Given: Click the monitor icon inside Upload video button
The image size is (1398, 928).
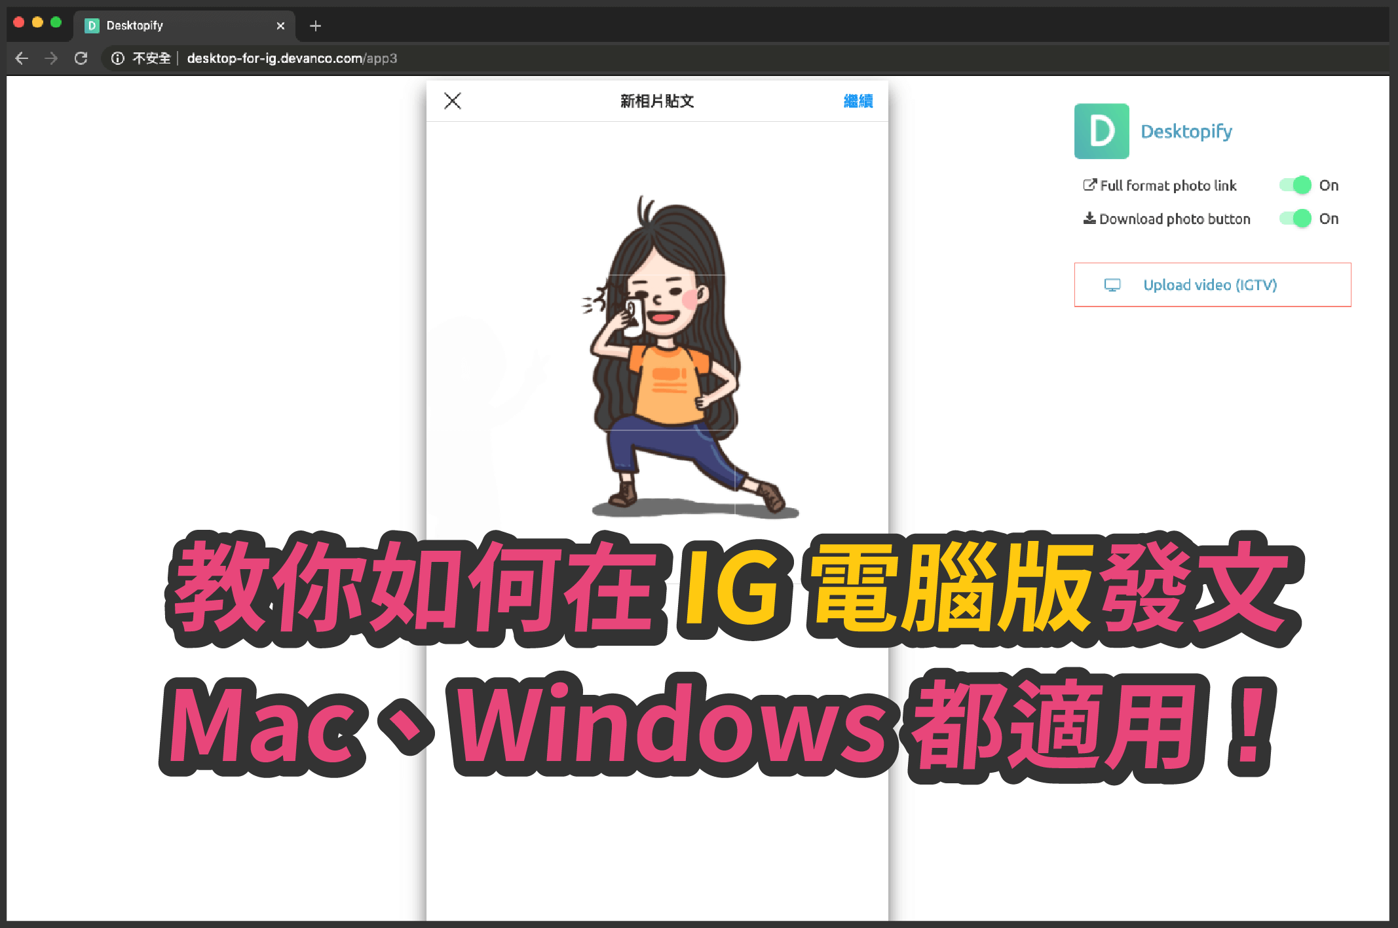Looking at the screenshot, I should 1112,285.
